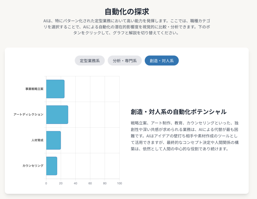Click the description paragraph beginning 戦略立案、アート制作
257x199 pixels.
click(x=184, y=136)
